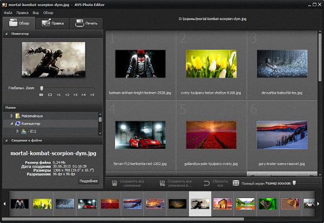Image resolution: width=324 pixels, height=223 pixels.
Task: Click the Компьютер icon in folder tree
Action: tap(18, 123)
